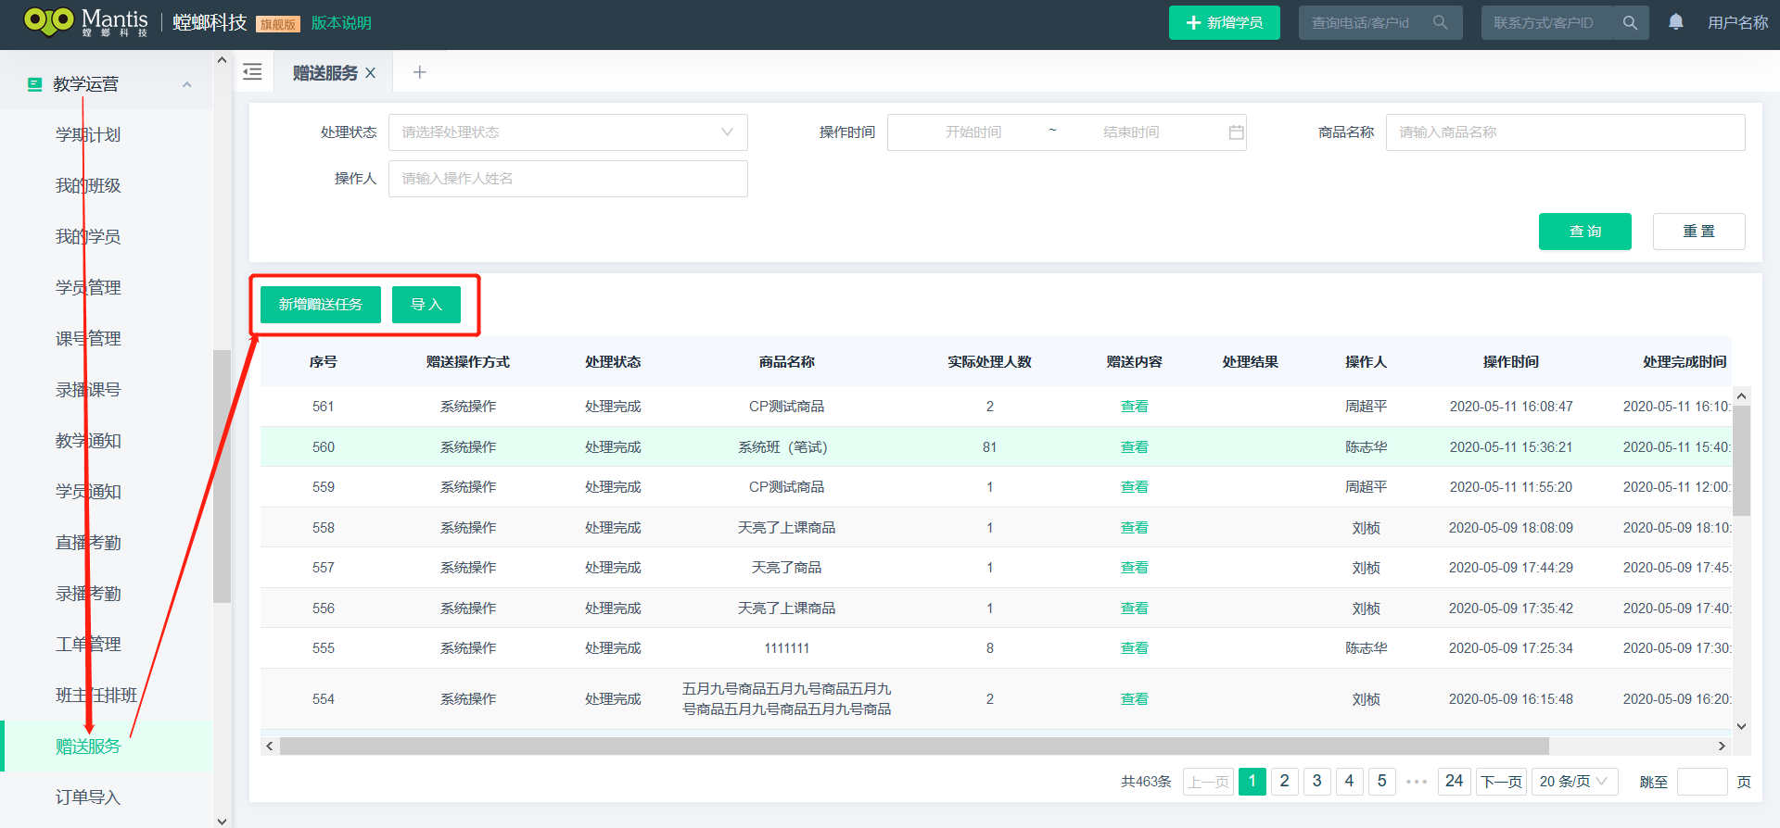Click 查看 link in row 556
The width and height of the screenshot is (1780, 828).
(1134, 608)
